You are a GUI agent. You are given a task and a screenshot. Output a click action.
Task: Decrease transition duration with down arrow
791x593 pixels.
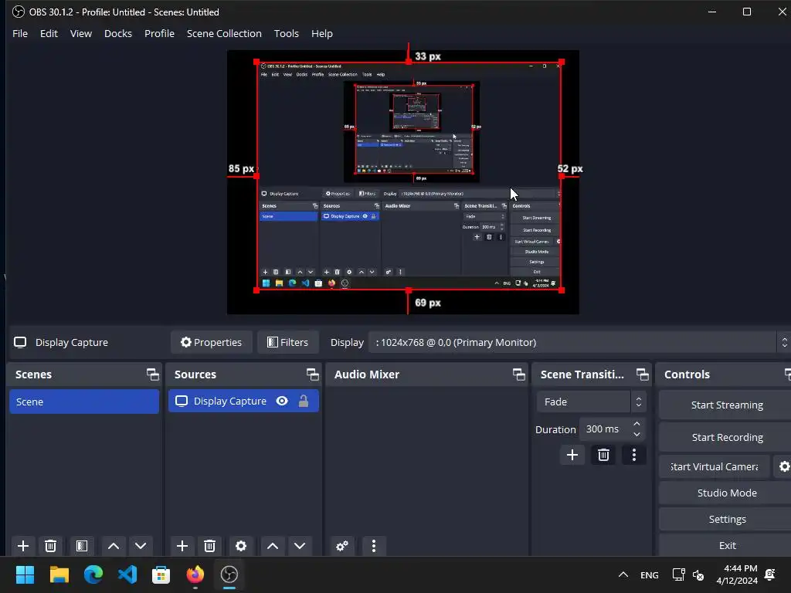point(637,435)
